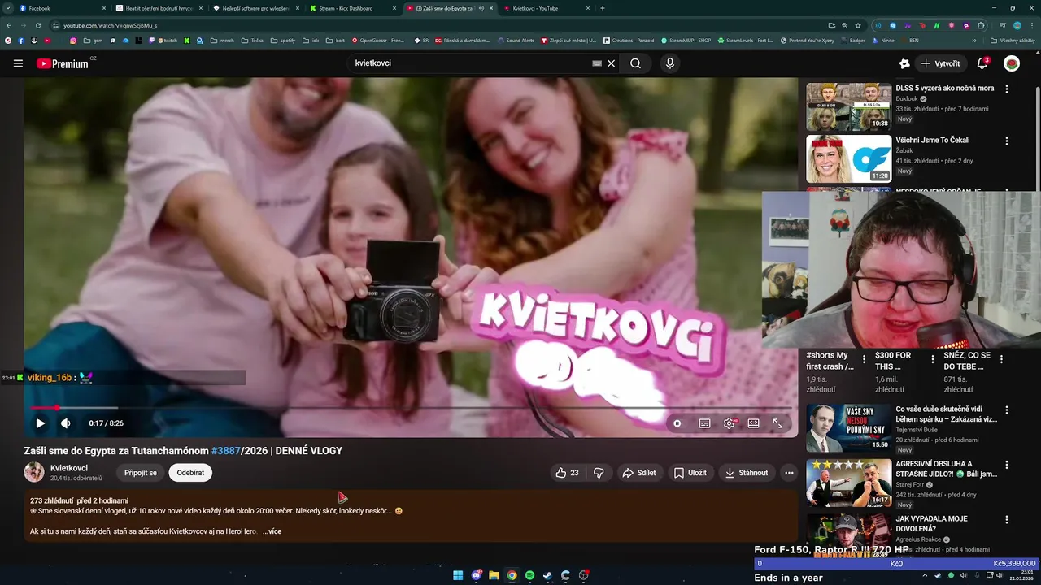Dislike the video
The width and height of the screenshot is (1041, 585).
[599, 473]
